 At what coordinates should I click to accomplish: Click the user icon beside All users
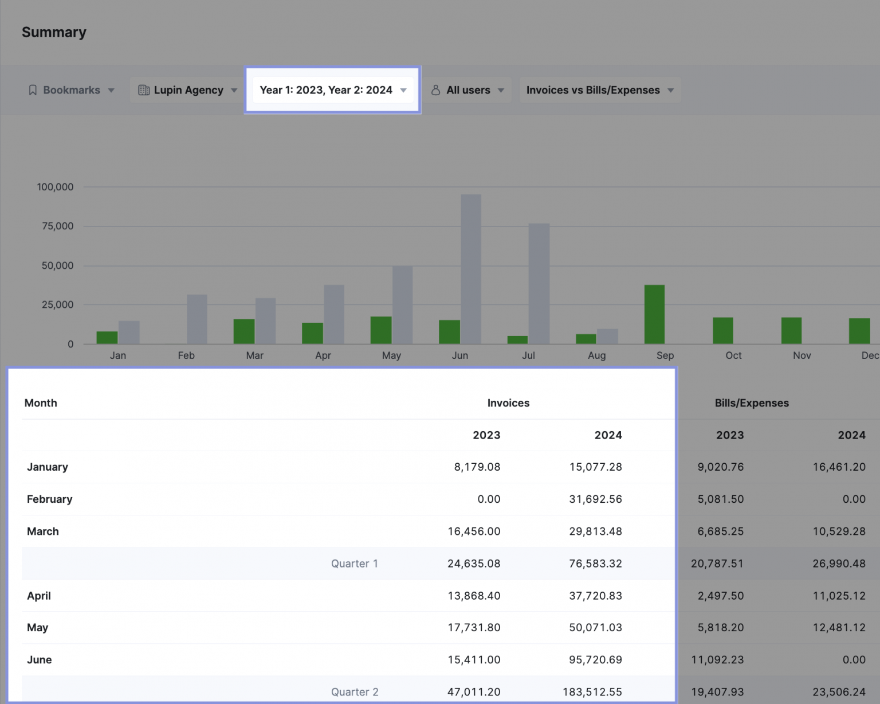point(437,89)
